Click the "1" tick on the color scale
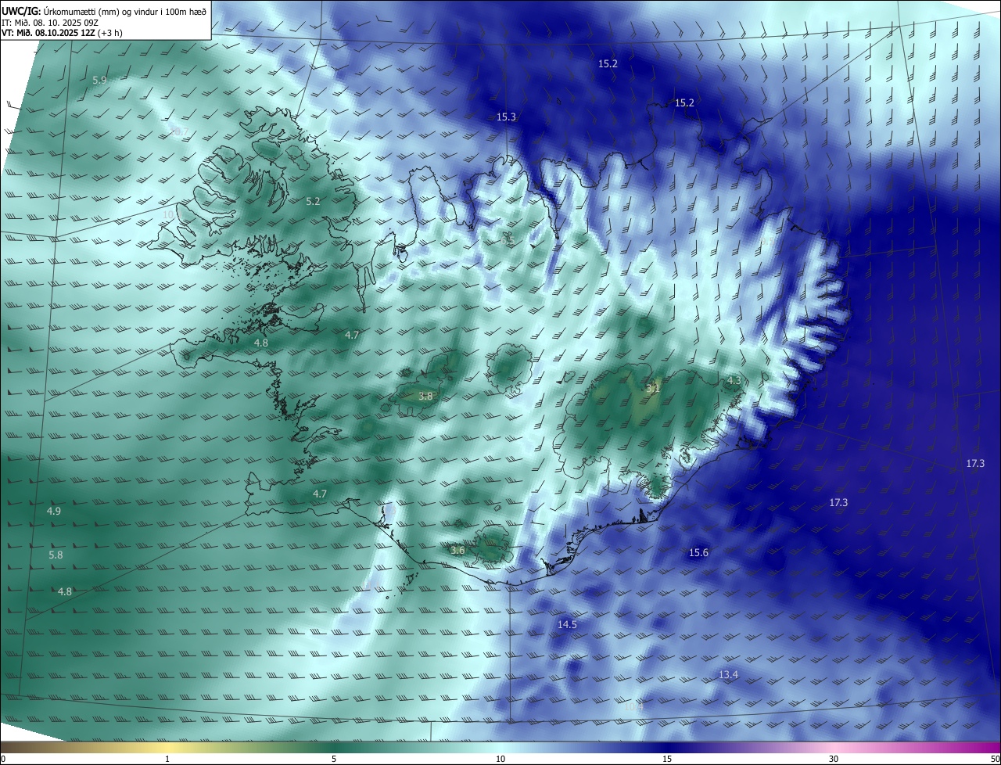1001x765 pixels. tap(167, 760)
